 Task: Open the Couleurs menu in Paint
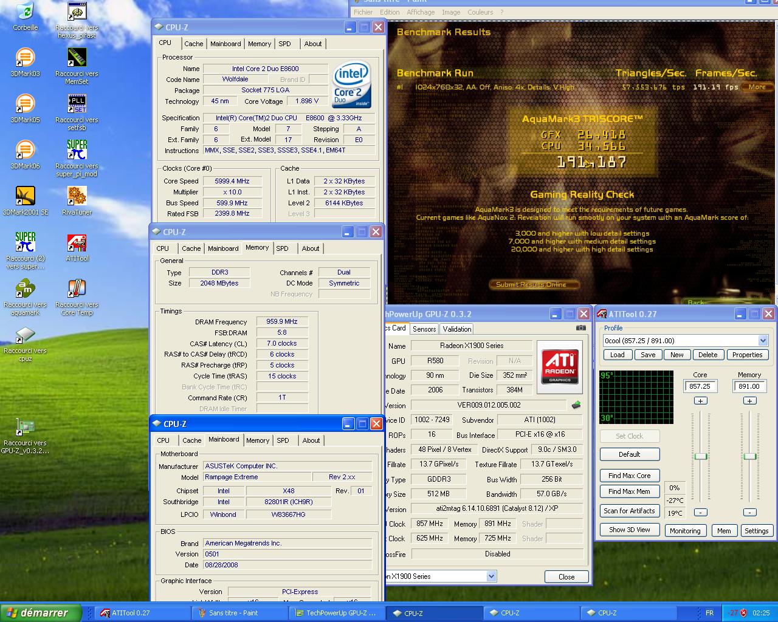[480, 12]
